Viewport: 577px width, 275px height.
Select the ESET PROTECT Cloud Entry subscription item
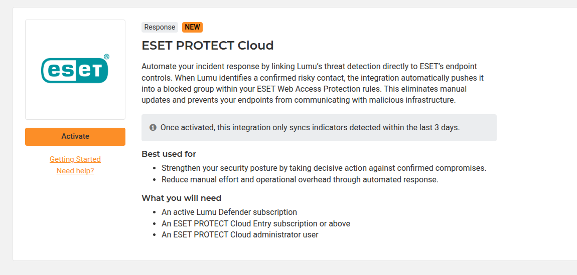click(256, 223)
